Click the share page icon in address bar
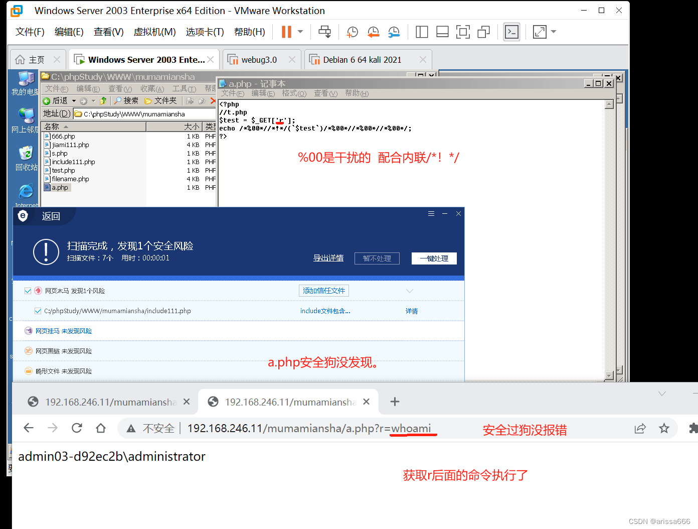Viewport: 698px width, 529px height. click(640, 428)
